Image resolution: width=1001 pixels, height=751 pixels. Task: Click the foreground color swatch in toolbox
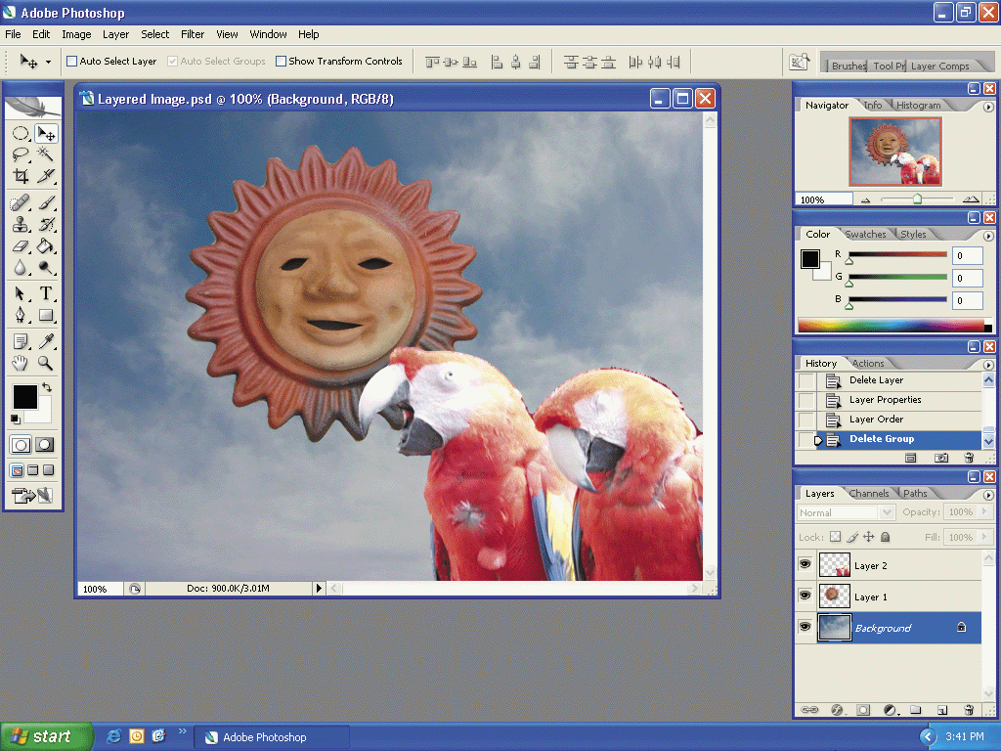24,396
